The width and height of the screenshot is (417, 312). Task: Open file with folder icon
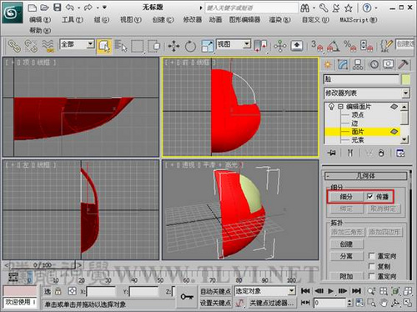click(44, 8)
